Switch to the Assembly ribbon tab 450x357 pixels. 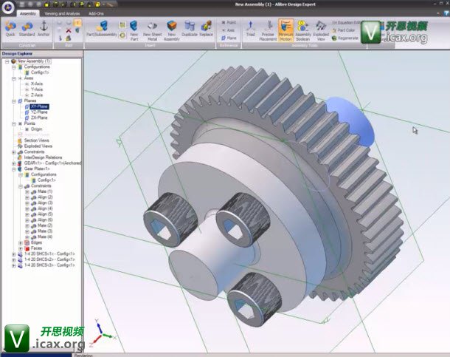pos(28,13)
